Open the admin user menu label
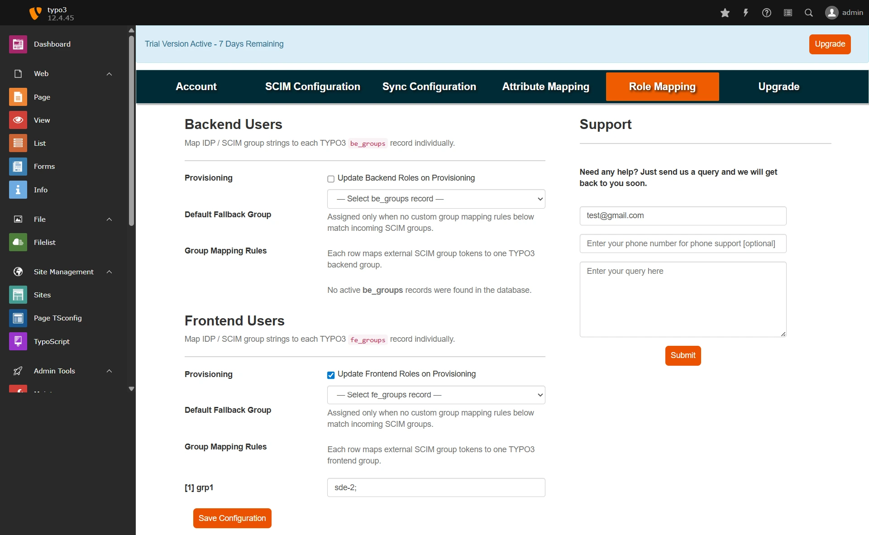 click(853, 13)
